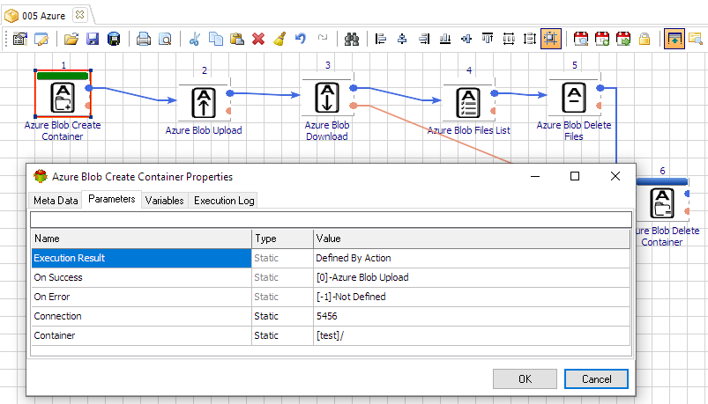Screen dimensions: 708x404
Task: Open search with the binoculars icon
Action: click(x=352, y=39)
